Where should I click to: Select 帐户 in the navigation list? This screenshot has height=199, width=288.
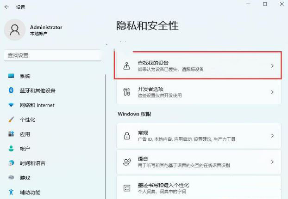[25, 149]
